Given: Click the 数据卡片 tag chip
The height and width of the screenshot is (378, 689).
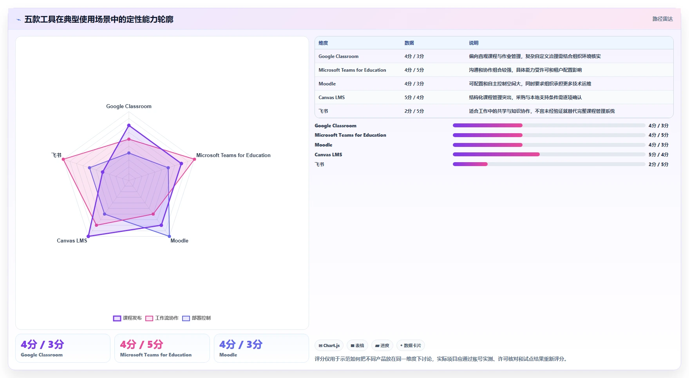Looking at the screenshot, I should click(x=411, y=345).
